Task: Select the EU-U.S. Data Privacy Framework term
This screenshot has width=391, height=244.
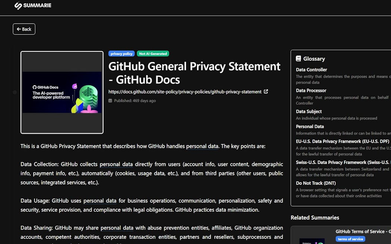Action: coord(343,141)
